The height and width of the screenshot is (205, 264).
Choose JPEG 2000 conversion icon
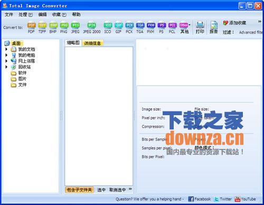[x=92, y=27]
